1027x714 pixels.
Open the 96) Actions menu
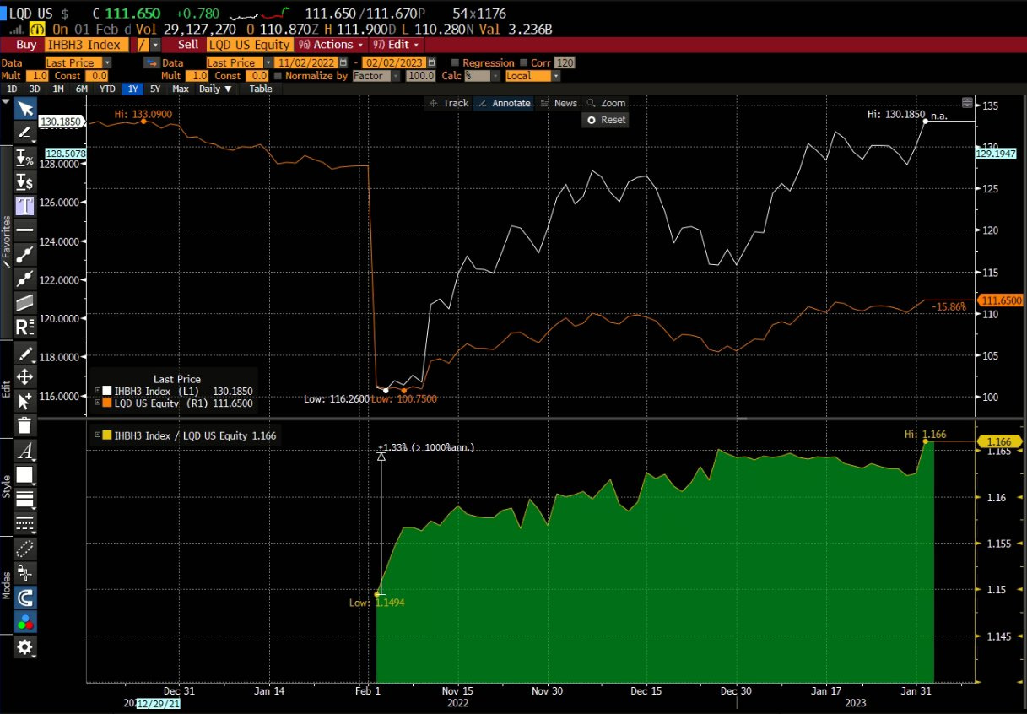[331, 45]
